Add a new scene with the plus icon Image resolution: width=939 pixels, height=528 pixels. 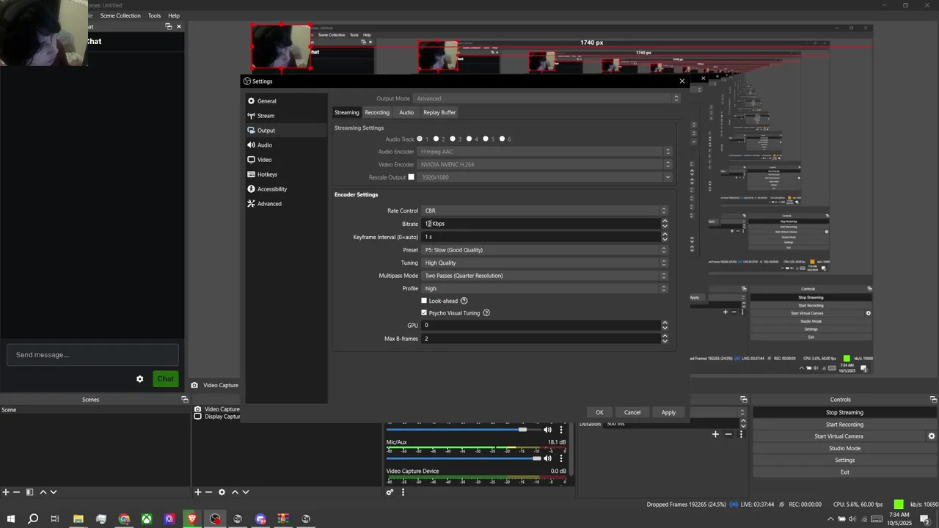(x=5, y=492)
